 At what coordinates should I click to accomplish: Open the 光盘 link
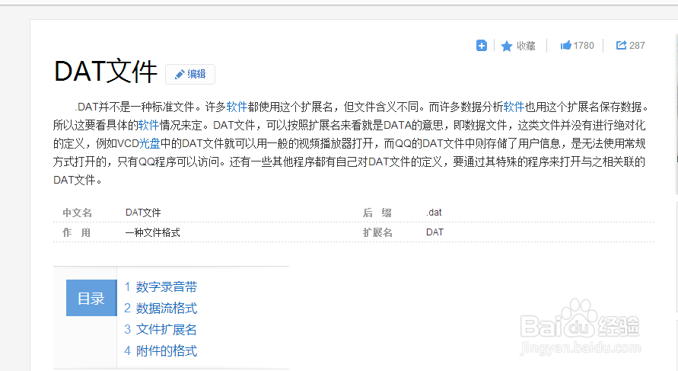coord(149,143)
